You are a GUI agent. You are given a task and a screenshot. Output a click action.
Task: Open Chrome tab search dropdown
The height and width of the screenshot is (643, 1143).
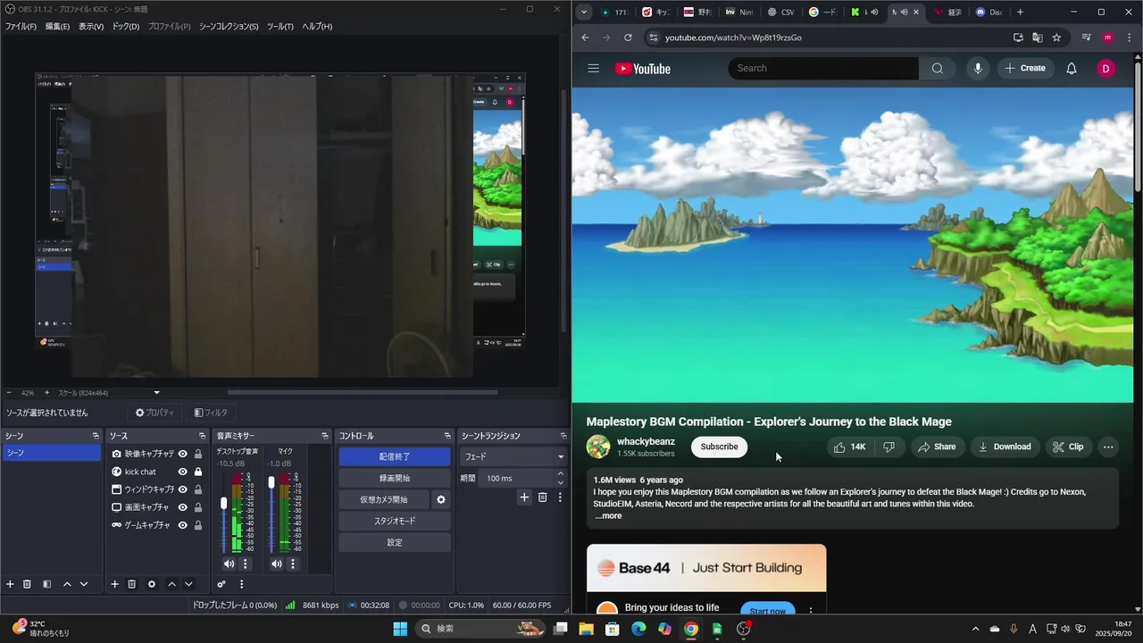[x=583, y=13]
